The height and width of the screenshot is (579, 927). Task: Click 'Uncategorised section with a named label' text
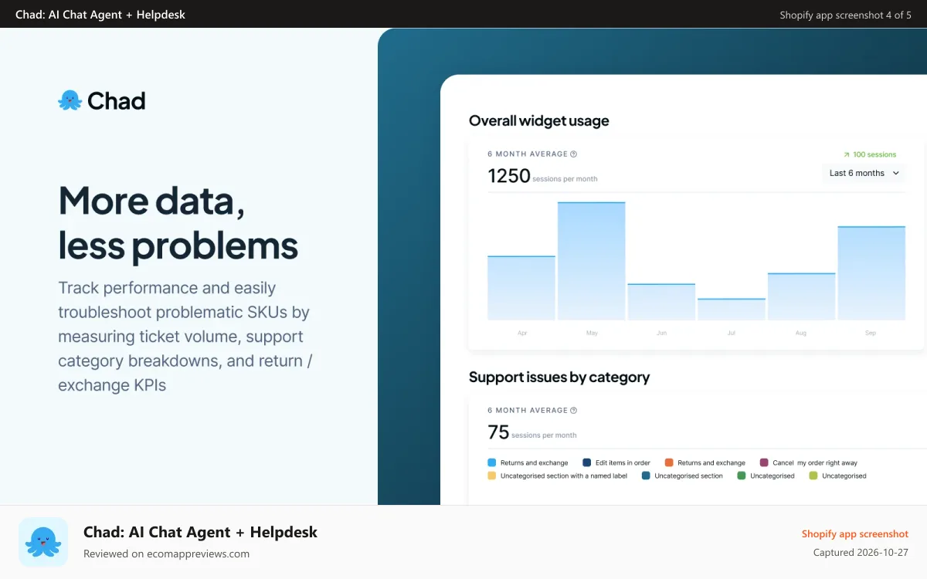coord(564,476)
